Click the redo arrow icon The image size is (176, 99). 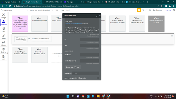point(146,10)
